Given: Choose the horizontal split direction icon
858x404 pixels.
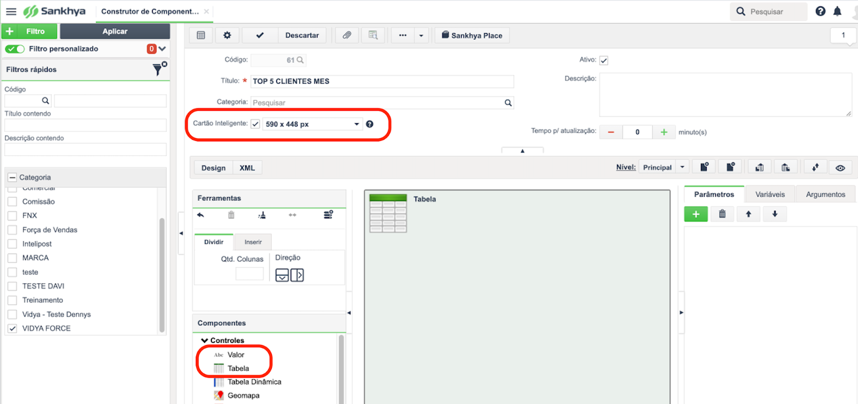Looking at the screenshot, I should [297, 275].
